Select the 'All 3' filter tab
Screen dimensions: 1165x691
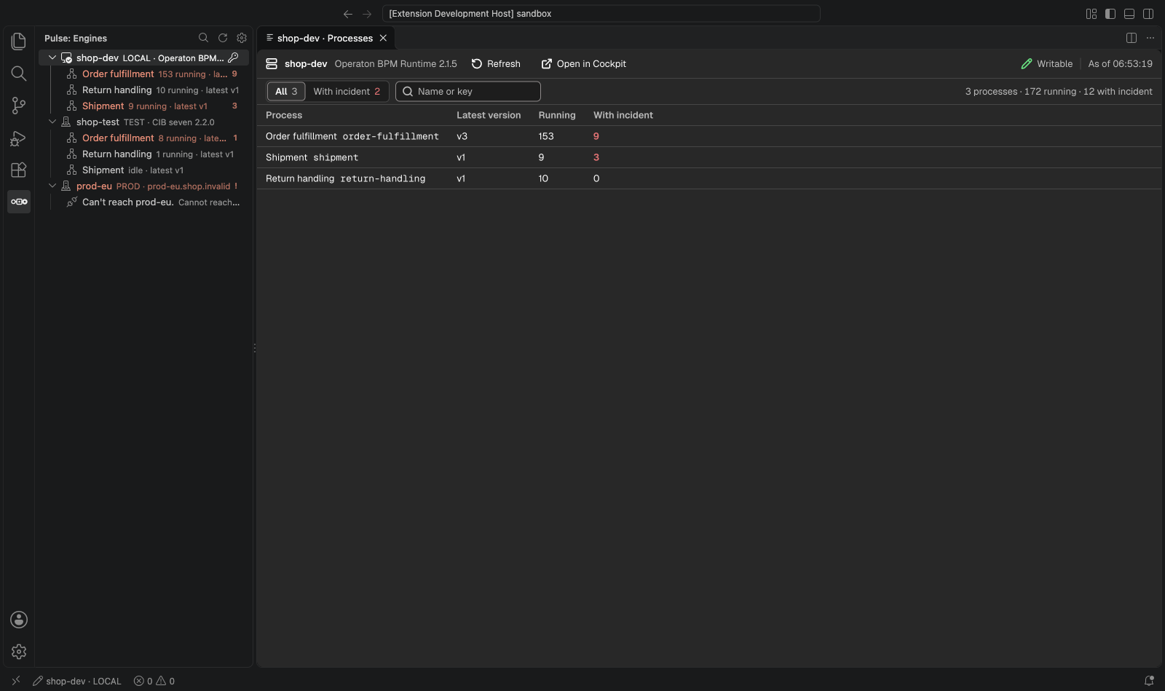[286, 91]
